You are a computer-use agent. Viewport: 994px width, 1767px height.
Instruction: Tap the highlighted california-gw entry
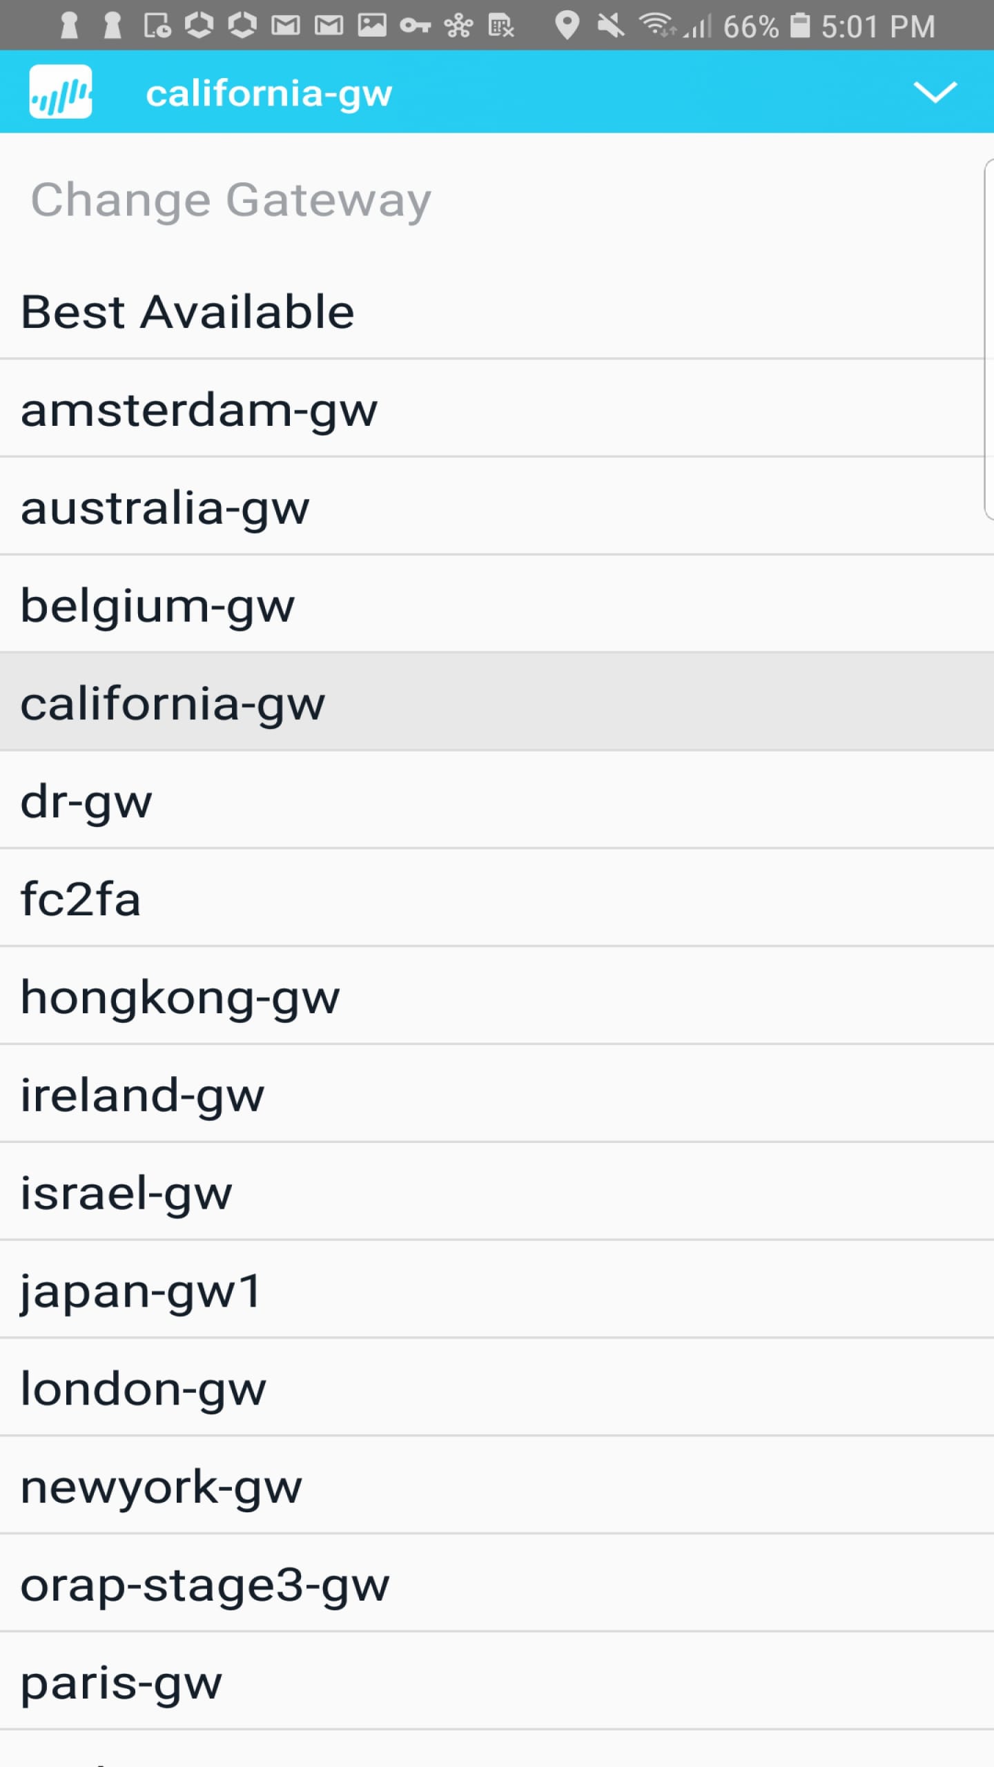(x=173, y=703)
